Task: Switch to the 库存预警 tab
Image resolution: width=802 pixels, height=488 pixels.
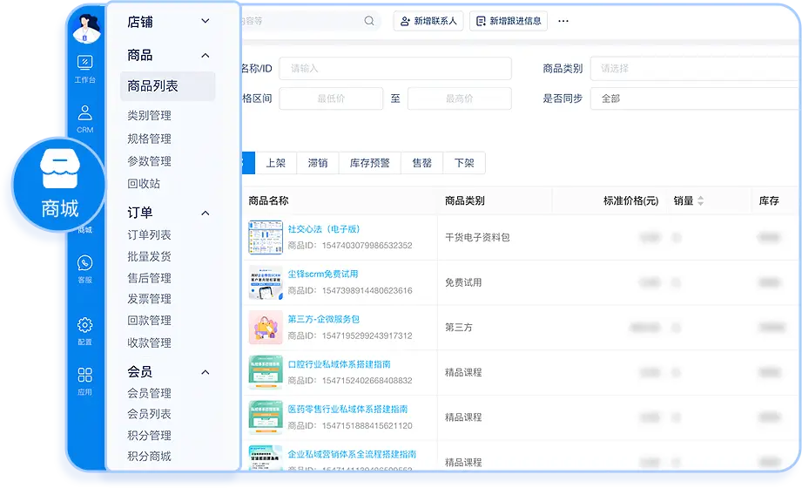Action: click(x=369, y=163)
